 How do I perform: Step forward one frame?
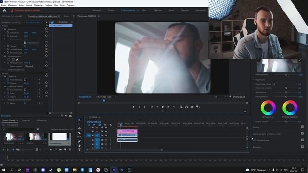pos(168,107)
